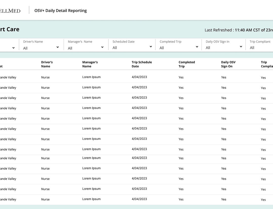
Task: Select the Daily OSV Sign On column header
Action: tap(228, 64)
